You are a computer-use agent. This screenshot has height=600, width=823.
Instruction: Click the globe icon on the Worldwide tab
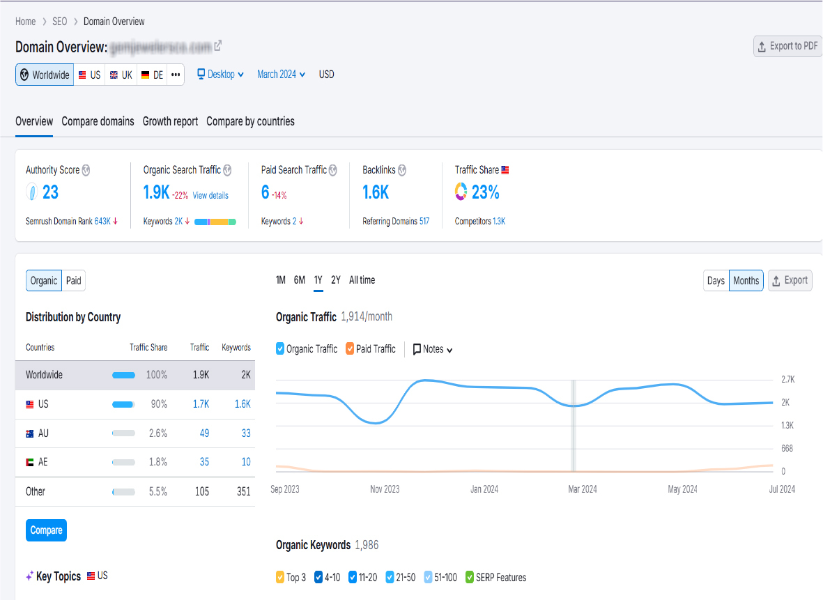tap(25, 74)
